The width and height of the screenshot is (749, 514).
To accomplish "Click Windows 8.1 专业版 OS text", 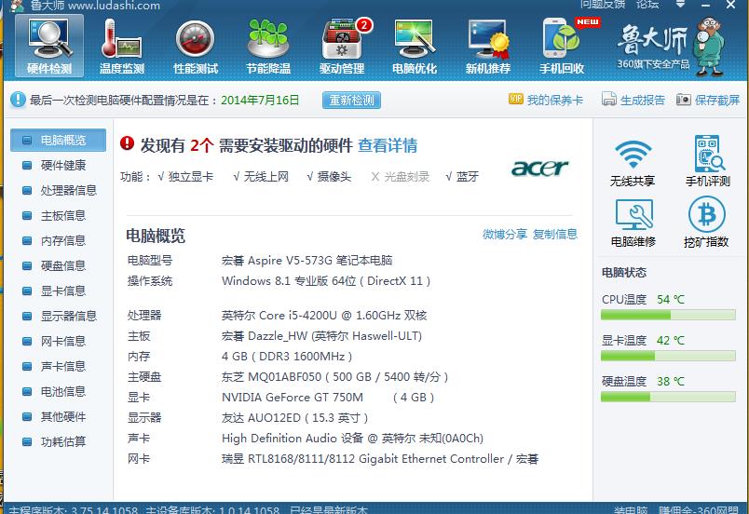I will [x=326, y=281].
